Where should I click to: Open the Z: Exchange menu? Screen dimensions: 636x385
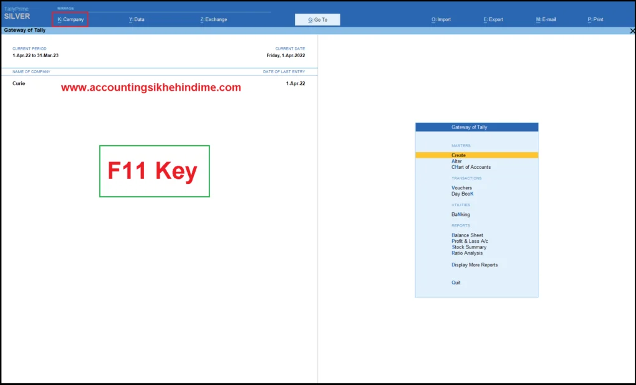[x=214, y=19]
